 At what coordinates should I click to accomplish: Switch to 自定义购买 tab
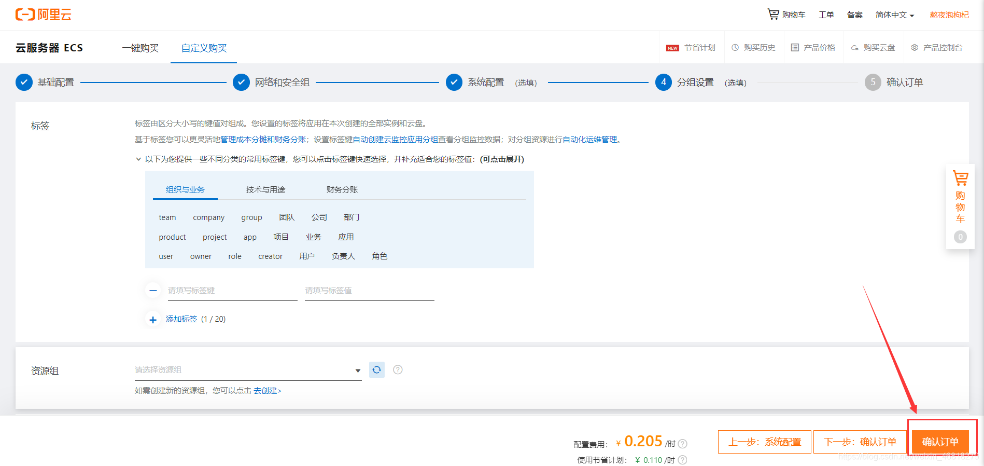(x=204, y=48)
